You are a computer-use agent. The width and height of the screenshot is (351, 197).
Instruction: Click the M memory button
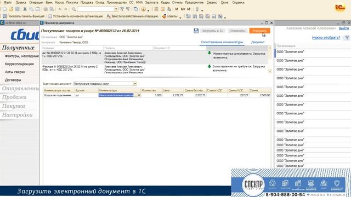click(x=177, y=9)
